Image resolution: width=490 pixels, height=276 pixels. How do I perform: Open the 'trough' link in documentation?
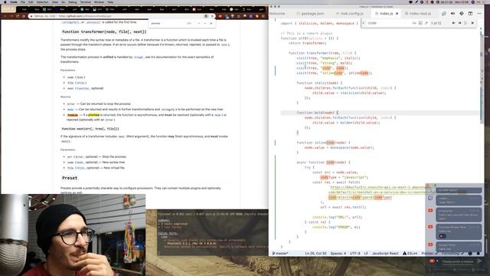click(x=138, y=58)
